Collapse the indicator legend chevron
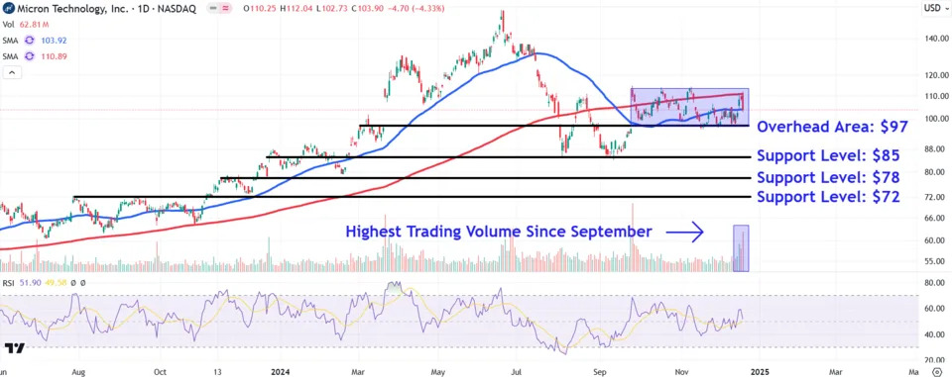This screenshot has width=952, height=377. [x=12, y=73]
